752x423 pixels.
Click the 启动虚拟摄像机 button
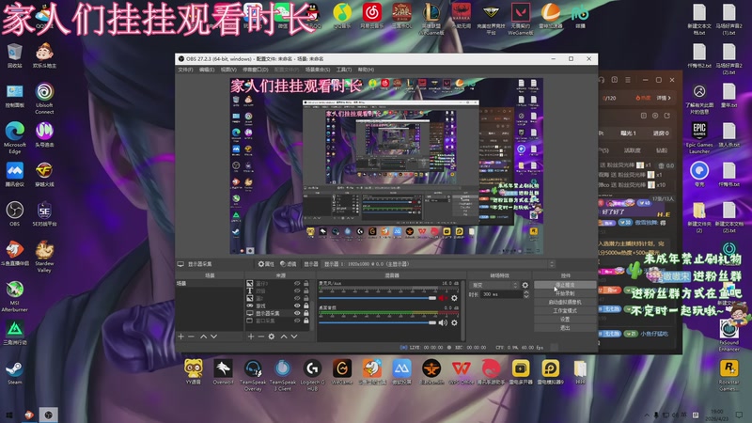tap(565, 302)
